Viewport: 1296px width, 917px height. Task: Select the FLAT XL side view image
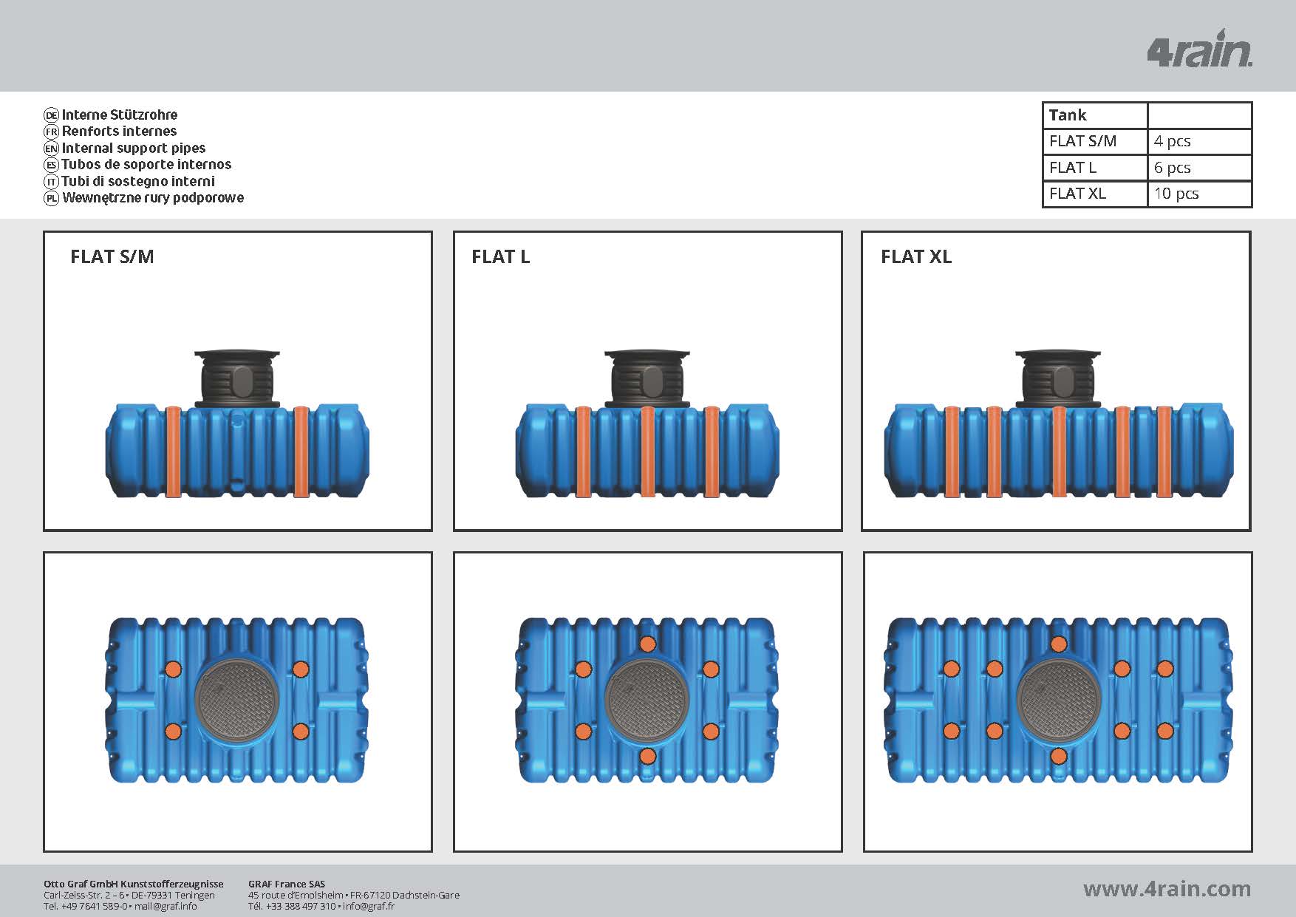(1057, 425)
